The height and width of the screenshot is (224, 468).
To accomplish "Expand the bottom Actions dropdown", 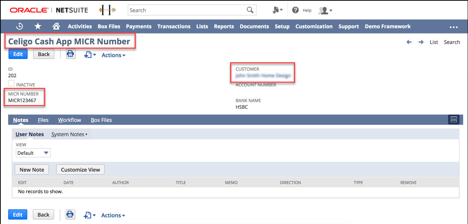I will pos(113,216).
